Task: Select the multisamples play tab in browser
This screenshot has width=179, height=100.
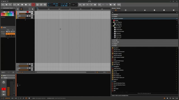Action: pyautogui.click(x=135, y=10)
